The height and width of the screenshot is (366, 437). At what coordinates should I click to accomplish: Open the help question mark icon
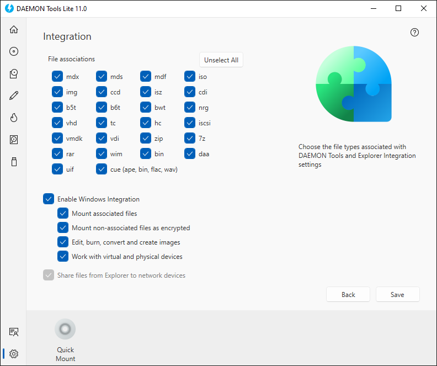pyautogui.click(x=414, y=33)
